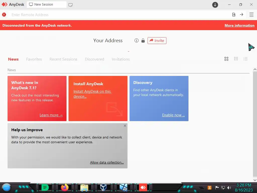Click the Discovery card heading
Image resolution: width=257 pixels, height=193 pixels.
[x=143, y=82]
